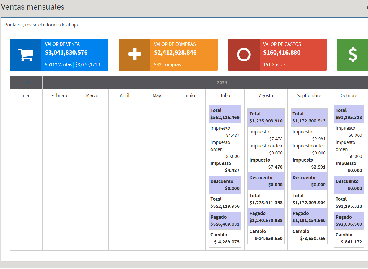Viewport: 368px width, 269px height.
Task: Open the 942 Compras footer link
Action: click(167, 65)
